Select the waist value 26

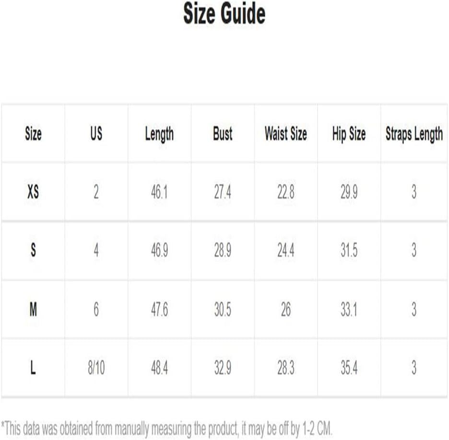(285, 309)
